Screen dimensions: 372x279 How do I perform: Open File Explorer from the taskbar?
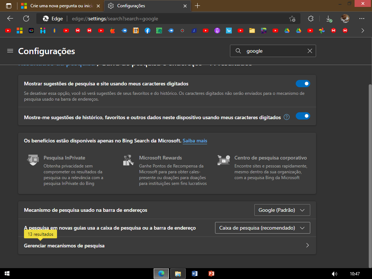(x=178, y=274)
